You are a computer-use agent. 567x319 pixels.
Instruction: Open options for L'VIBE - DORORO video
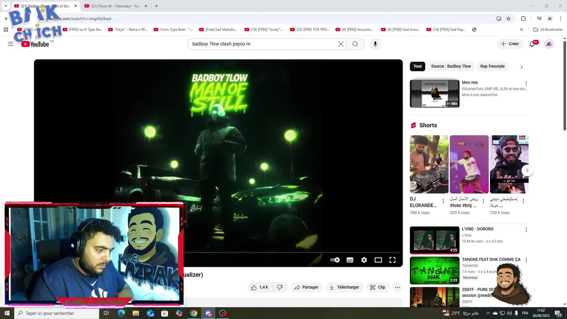tap(526, 230)
